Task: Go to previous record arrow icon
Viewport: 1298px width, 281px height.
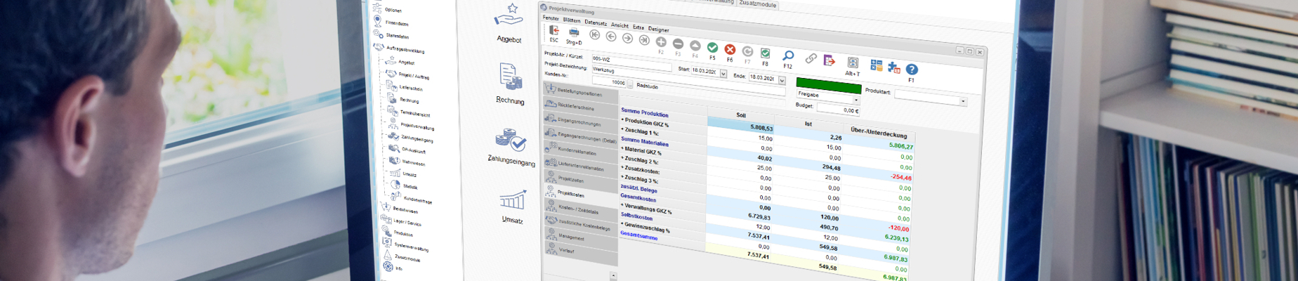Action: point(611,37)
